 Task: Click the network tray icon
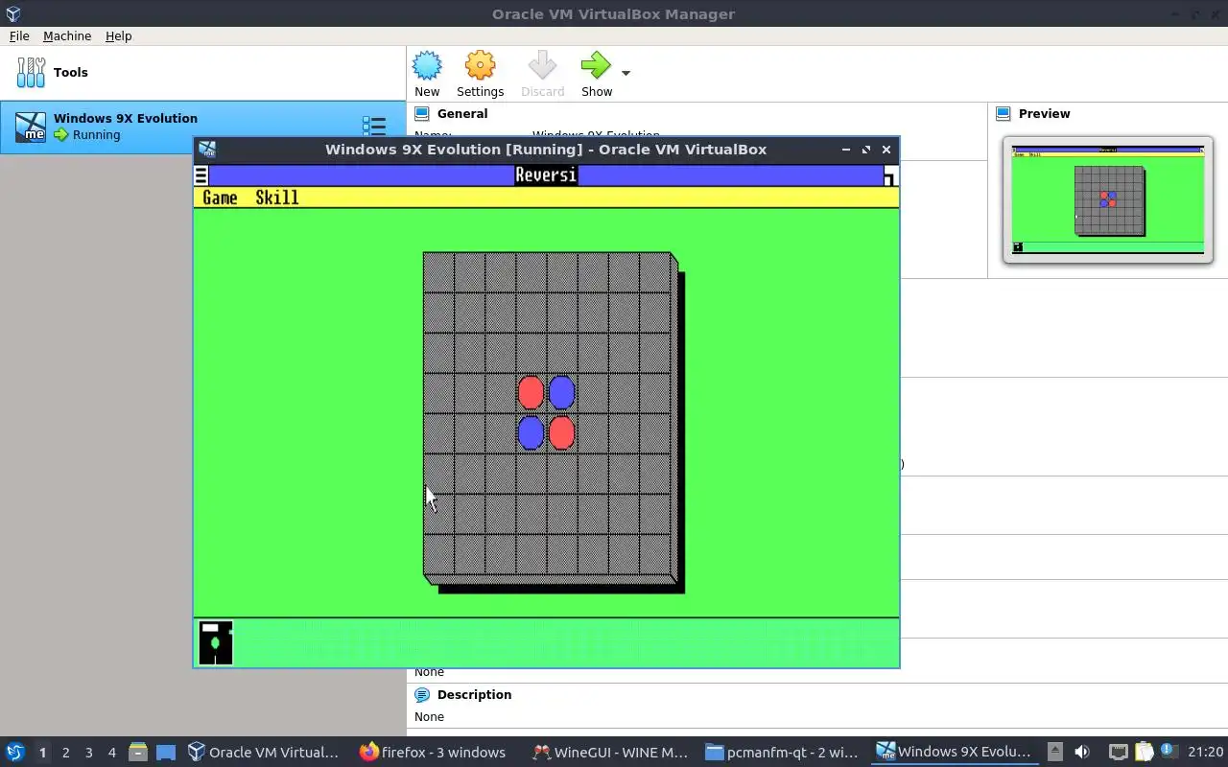point(1119,752)
